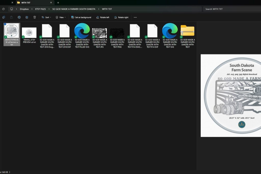Click the Rotate right button
This screenshot has width=261, height=174.
click(121, 17)
